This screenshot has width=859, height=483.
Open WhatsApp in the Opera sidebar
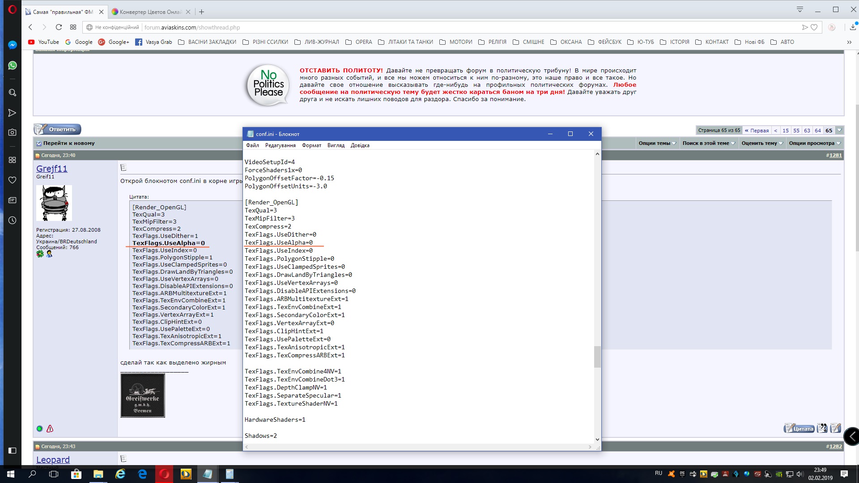click(13, 65)
